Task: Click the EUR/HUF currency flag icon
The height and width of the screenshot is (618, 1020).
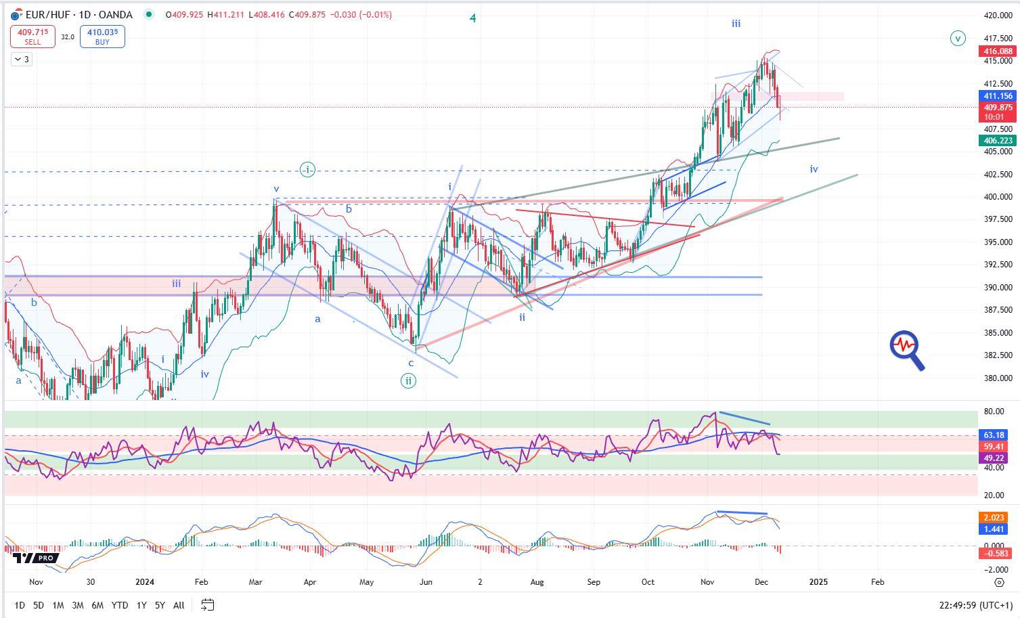Action: pyautogui.click(x=16, y=14)
